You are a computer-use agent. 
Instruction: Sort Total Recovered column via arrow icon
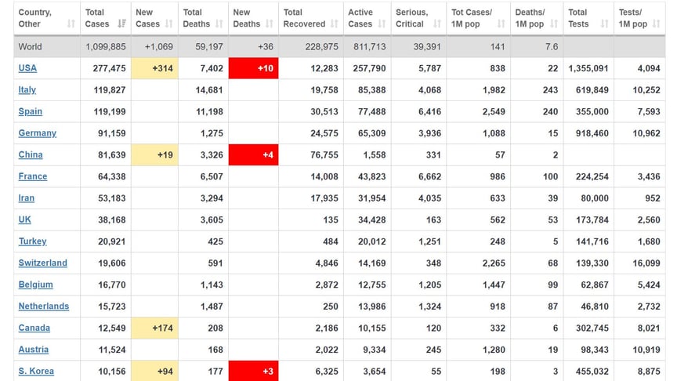coord(332,24)
